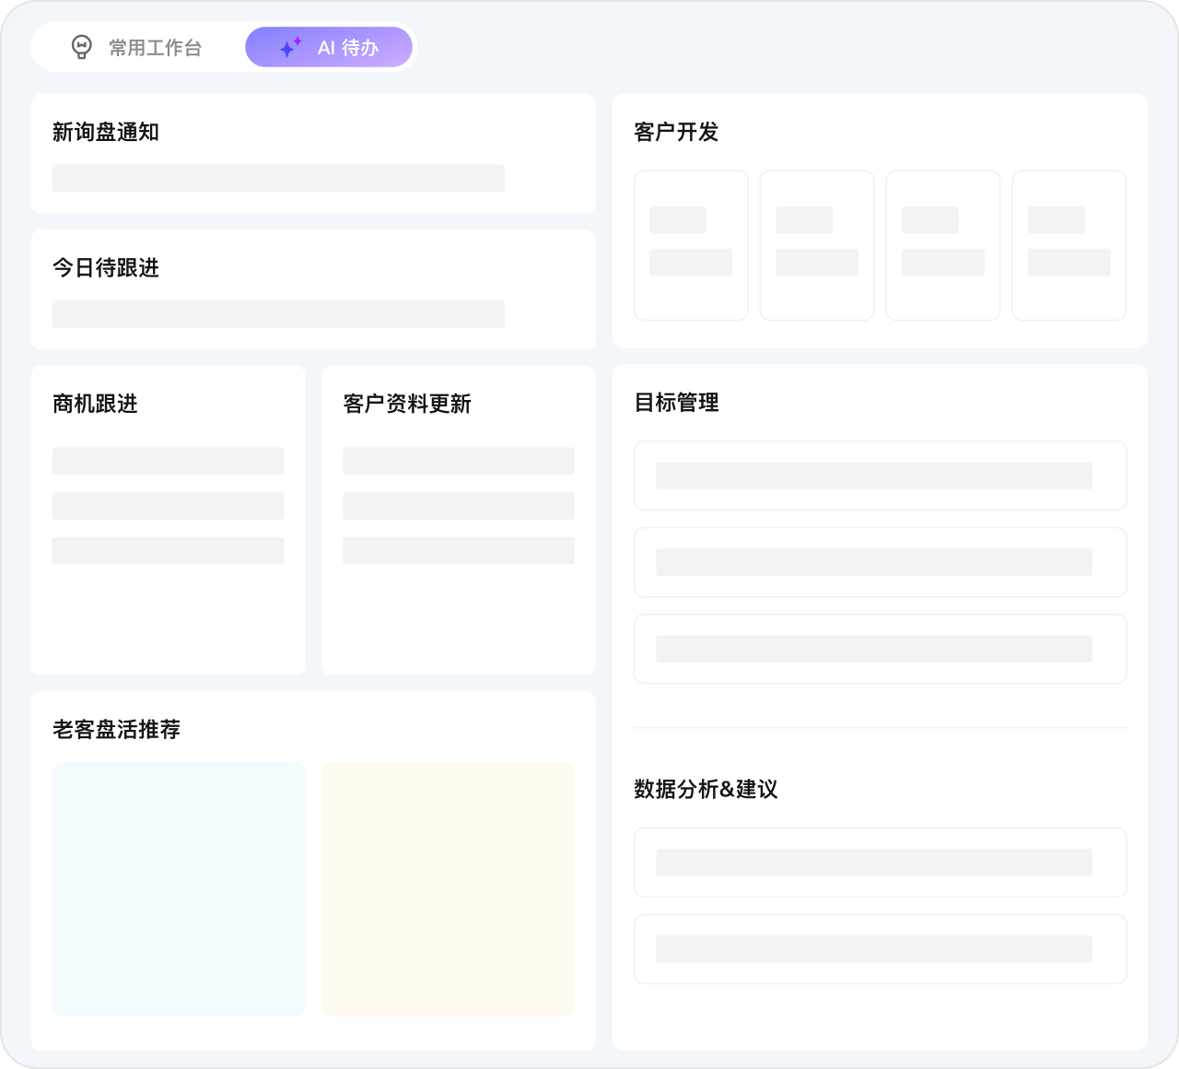Open the 数据分析&建议 section

point(705,790)
